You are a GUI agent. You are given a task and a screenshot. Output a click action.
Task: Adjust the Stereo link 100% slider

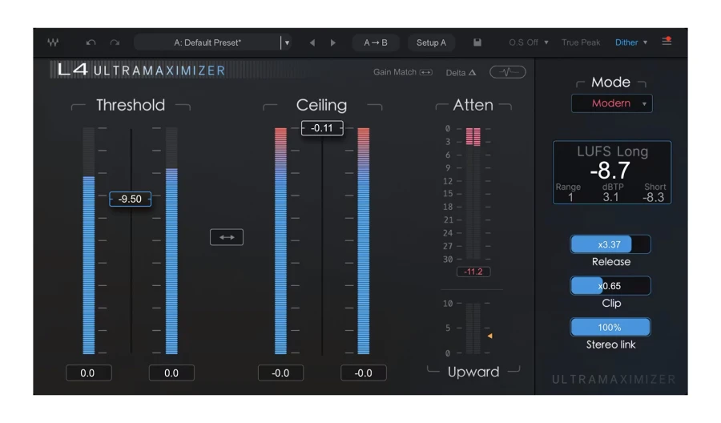pyautogui.click(x=610, y=328)
